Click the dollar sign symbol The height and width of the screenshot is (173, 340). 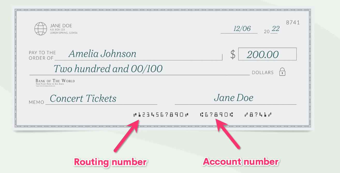tap(233, 54)
